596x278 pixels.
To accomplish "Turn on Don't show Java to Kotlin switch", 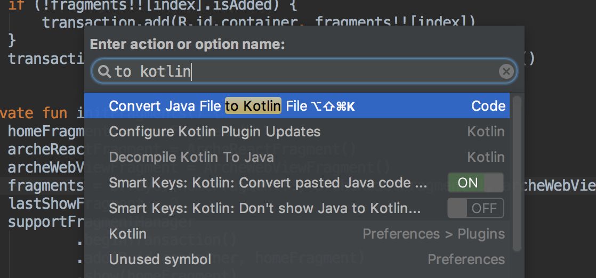I will (476, 208).
